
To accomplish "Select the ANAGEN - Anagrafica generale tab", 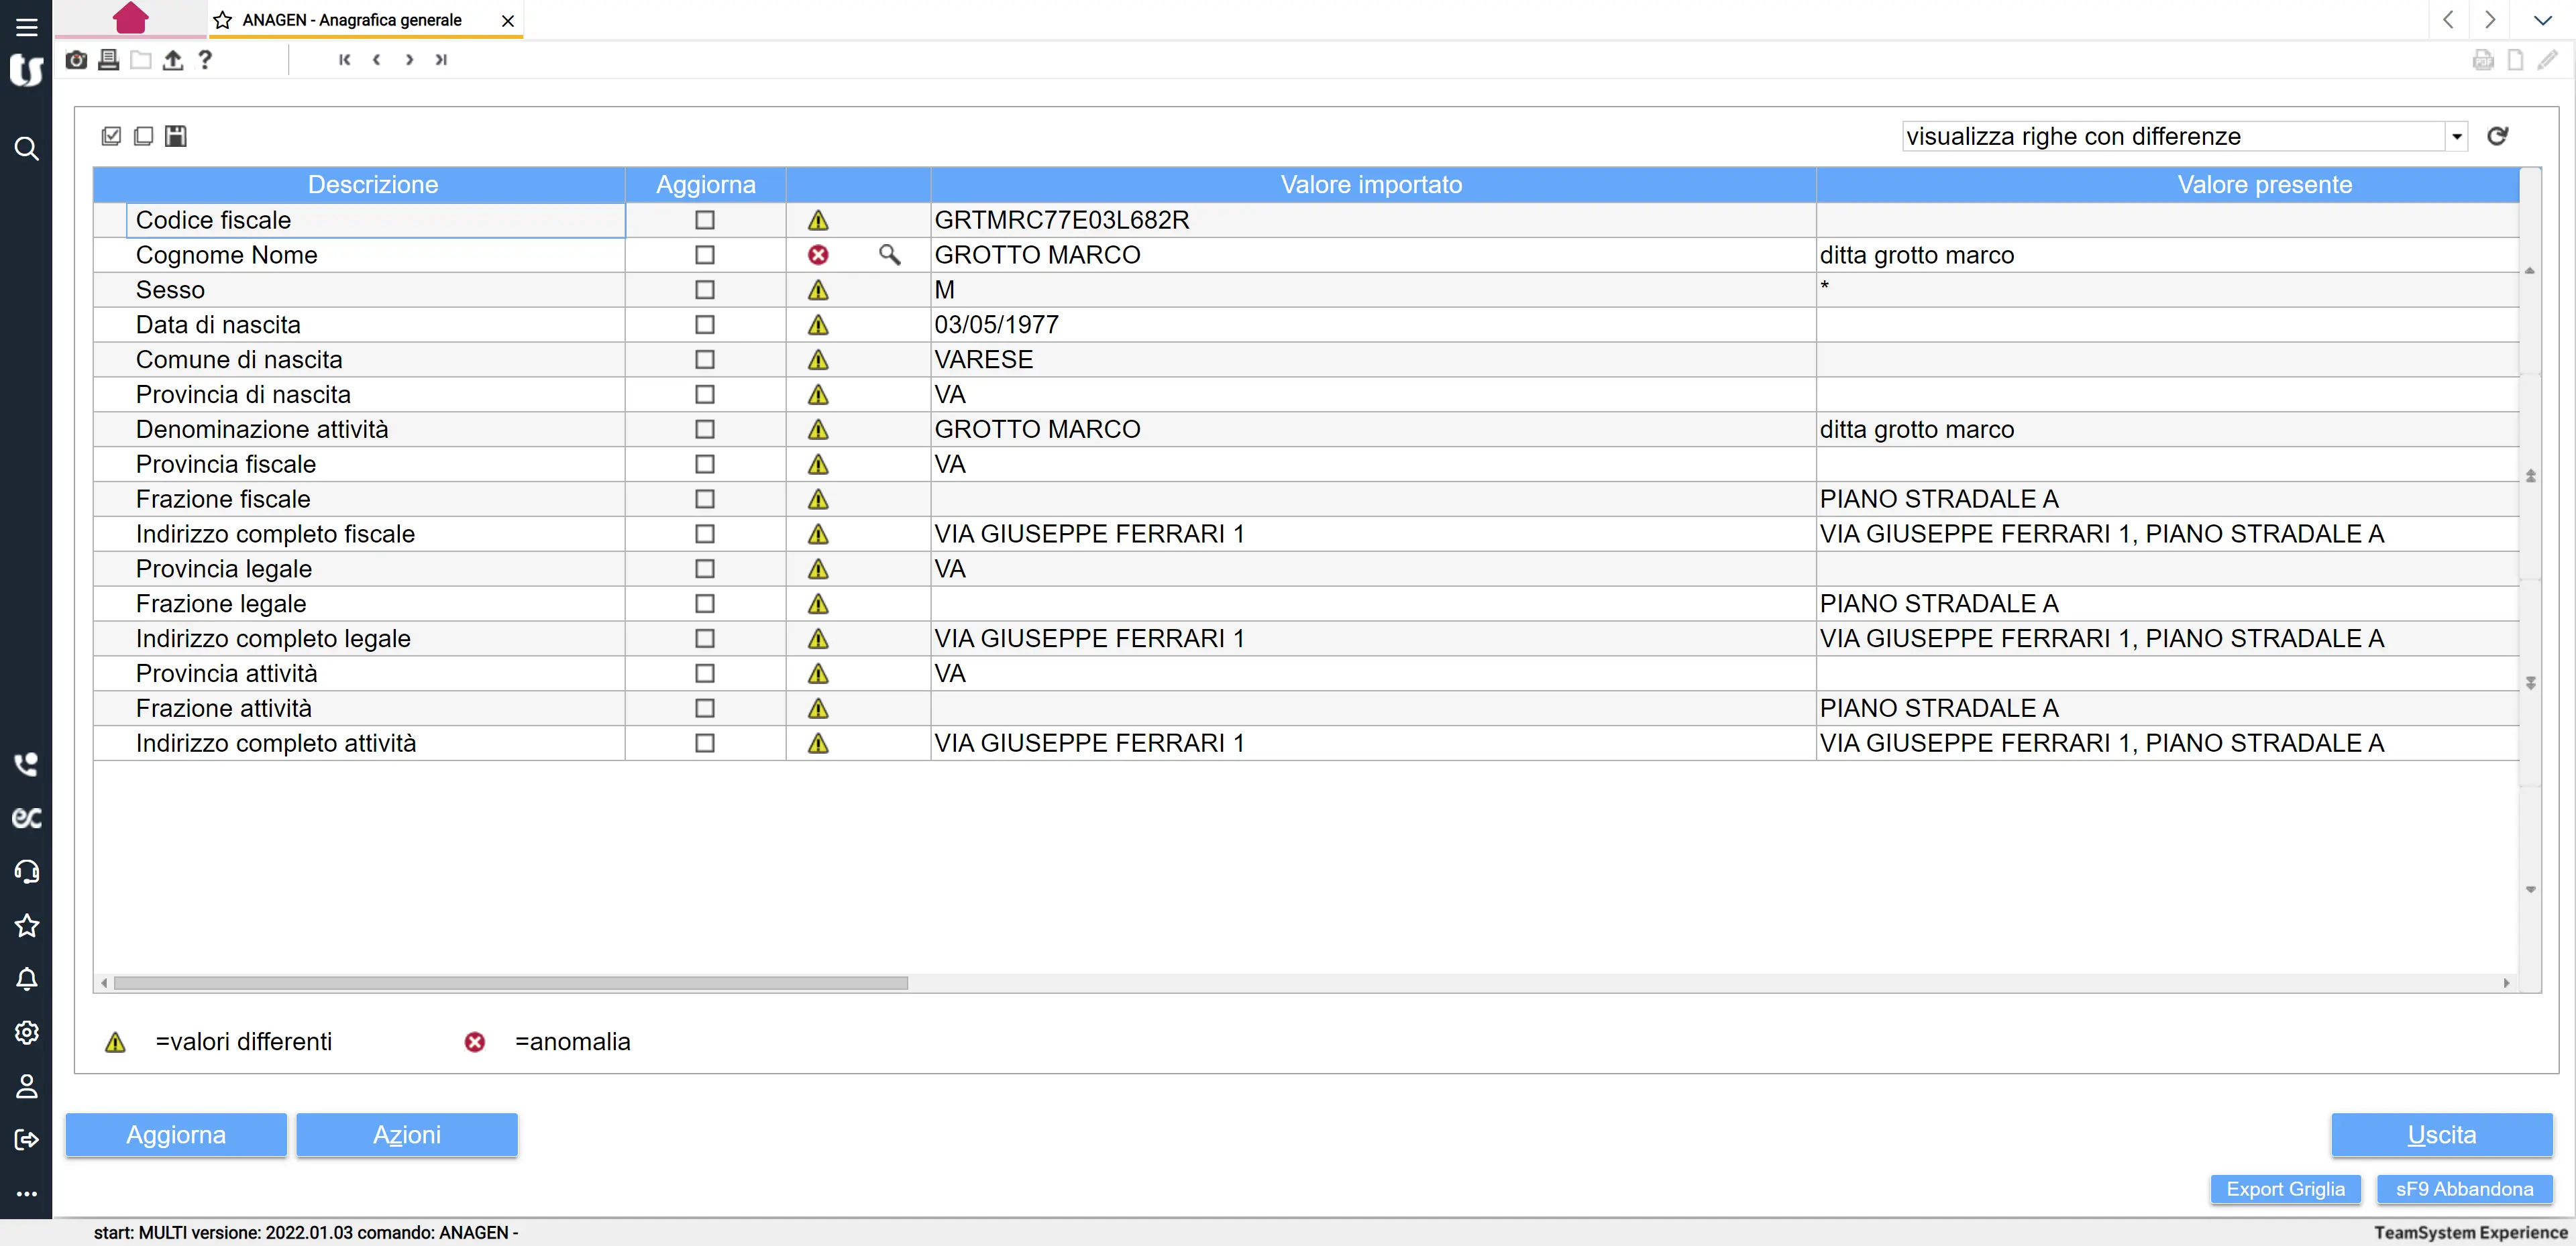I will click(352, 20).
